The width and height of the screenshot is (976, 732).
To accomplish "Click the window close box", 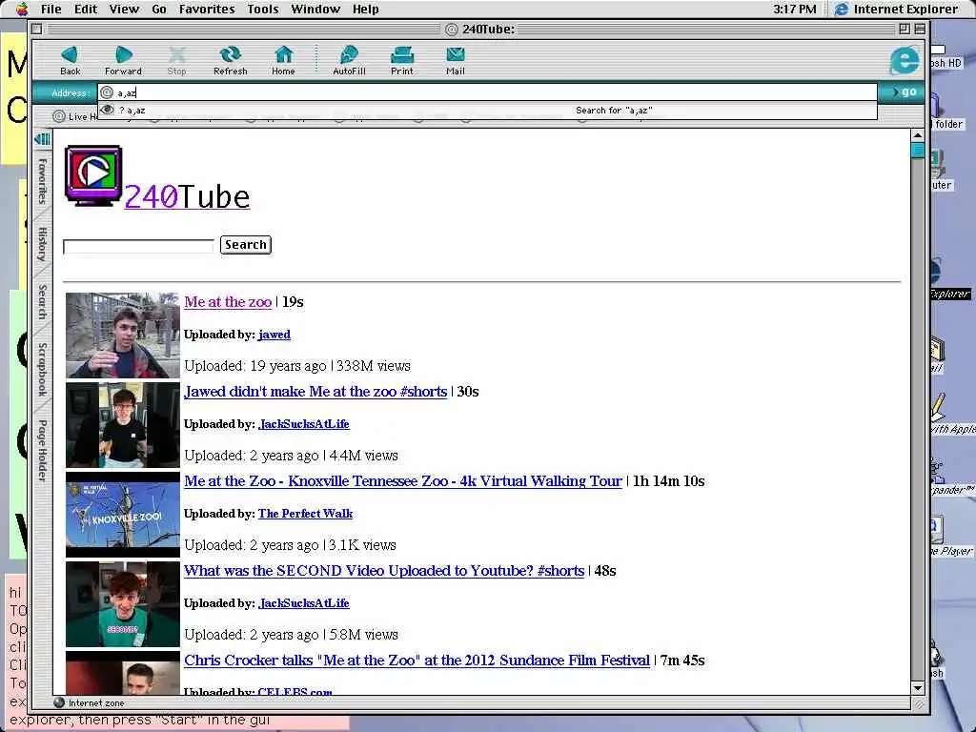I will (37, 29).
